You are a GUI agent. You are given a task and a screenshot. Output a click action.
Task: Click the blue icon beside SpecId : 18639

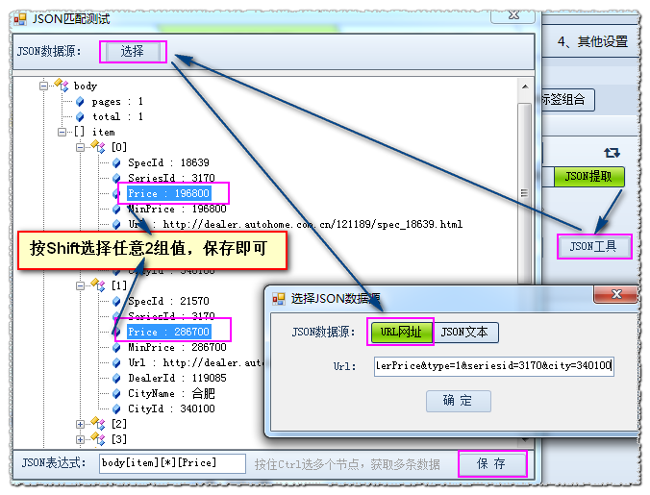pyautogui.click(x=116, y=162)
